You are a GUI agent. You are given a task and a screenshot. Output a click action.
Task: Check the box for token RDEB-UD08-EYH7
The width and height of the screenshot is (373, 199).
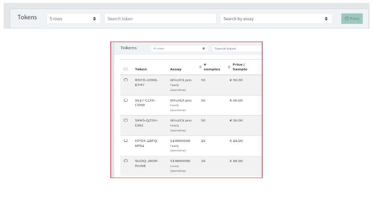[126, 80]
